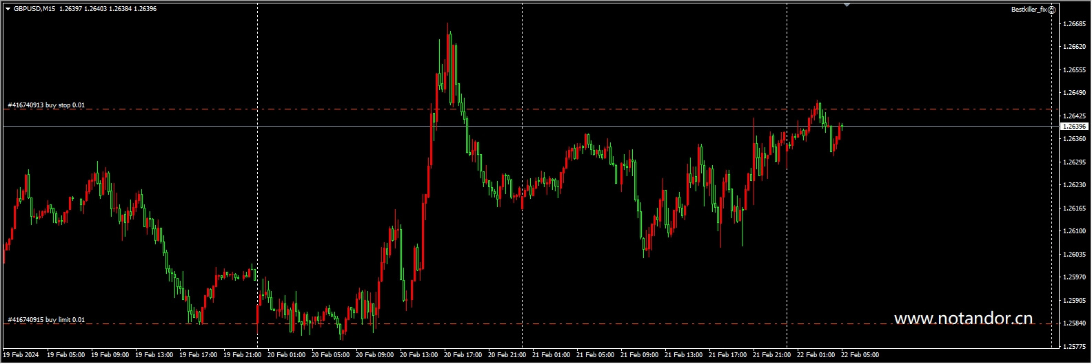Click the 21 Feb 09:00 time label
The width and height of the screenshot is (1092, 364).
pos(640,356)
